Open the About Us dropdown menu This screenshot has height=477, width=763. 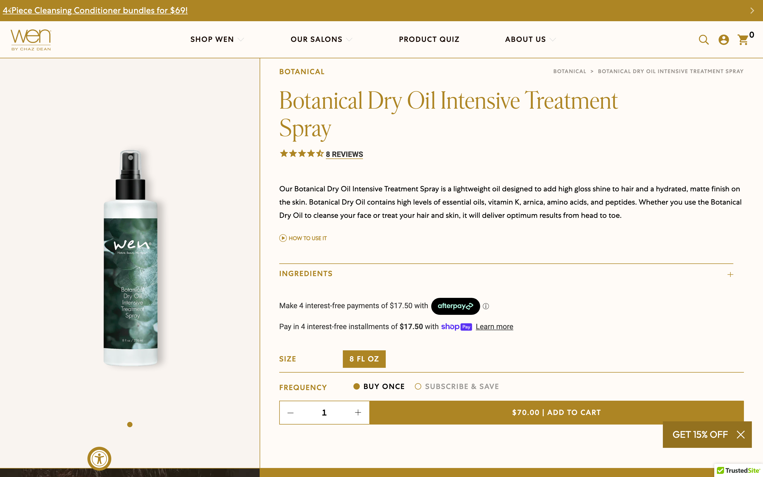530,39
